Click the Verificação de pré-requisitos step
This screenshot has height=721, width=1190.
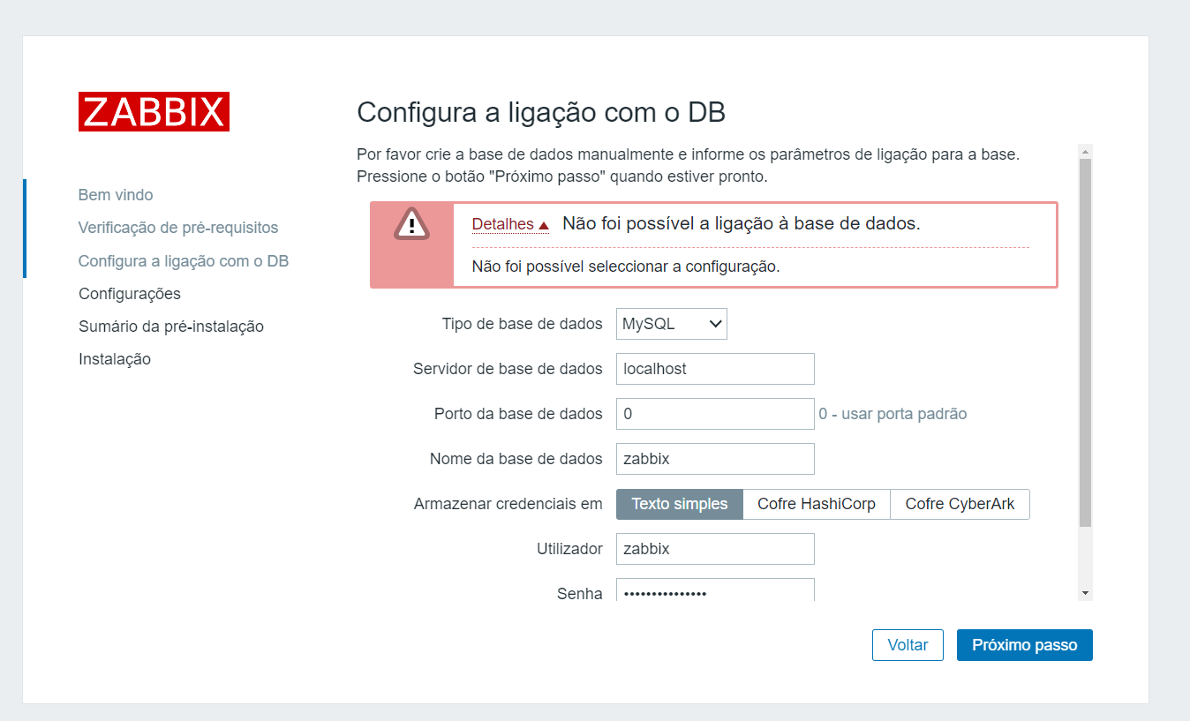point(178,228)
